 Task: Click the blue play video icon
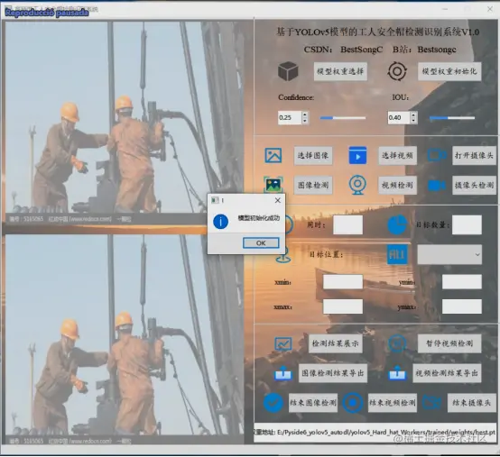point(357,155)
